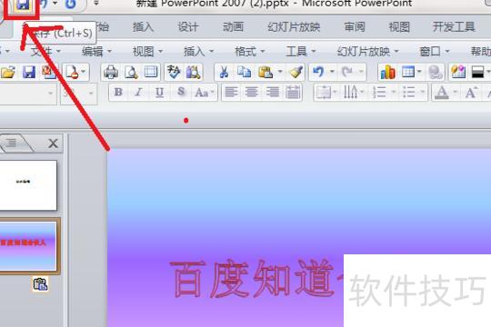Toggle Italic formatting
The width and height of the screenshot is (491, 327).
(139, 93)
